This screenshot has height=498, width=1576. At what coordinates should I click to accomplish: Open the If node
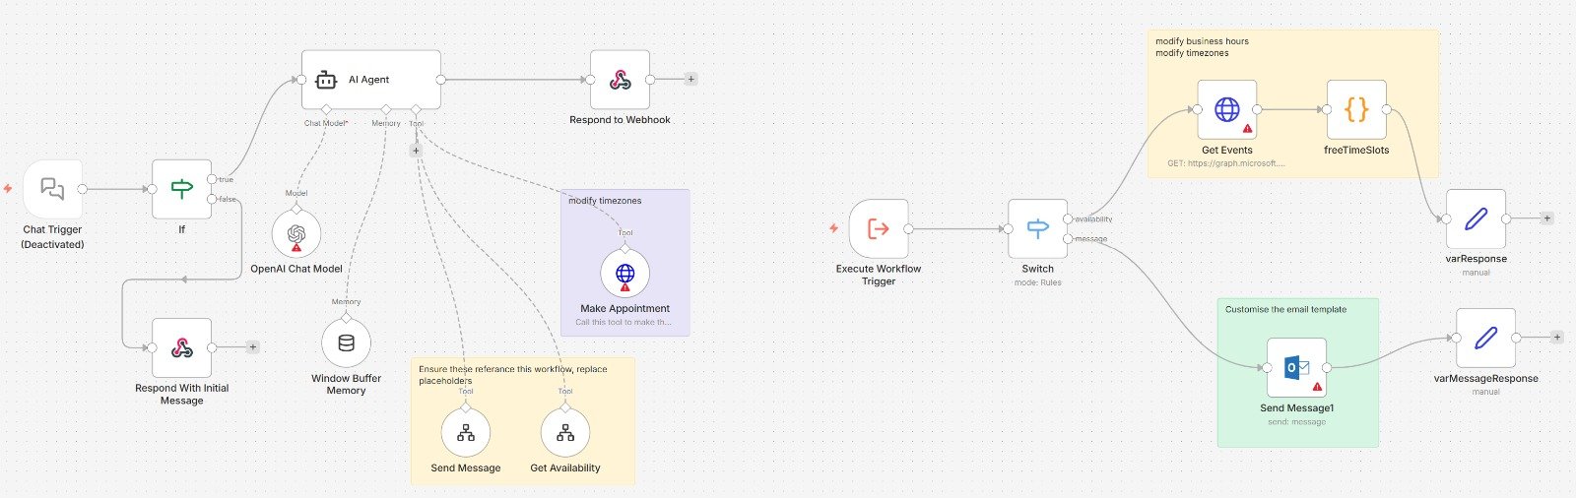tap(181, 189)
